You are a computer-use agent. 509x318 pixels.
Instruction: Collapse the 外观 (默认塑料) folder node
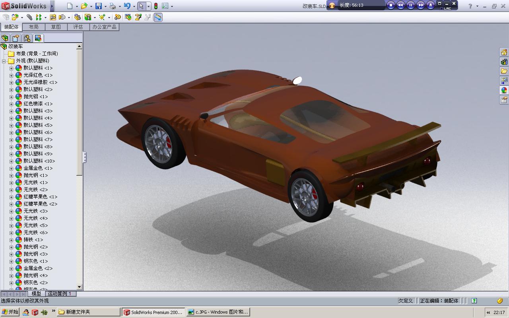[x=4, y=61]
